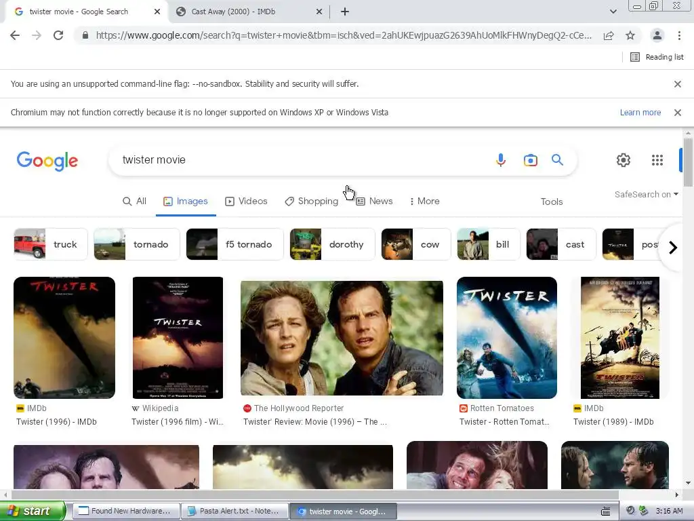Click the horizontal scrollbar at bottom
This screenshot has height=521, width=694.
pos(315,495)
